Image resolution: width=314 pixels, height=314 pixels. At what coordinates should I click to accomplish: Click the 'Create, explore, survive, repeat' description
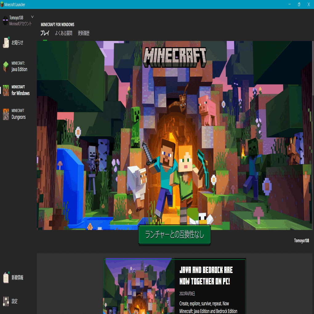pos(208,307)
